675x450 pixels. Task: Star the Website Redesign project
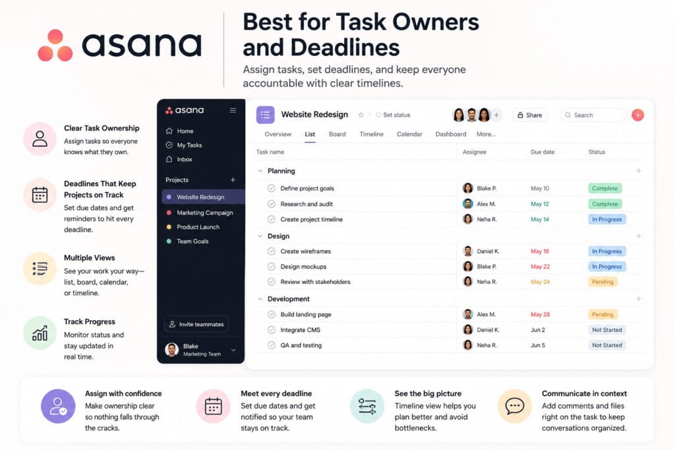pyautogui.click(x=361, y=115)
